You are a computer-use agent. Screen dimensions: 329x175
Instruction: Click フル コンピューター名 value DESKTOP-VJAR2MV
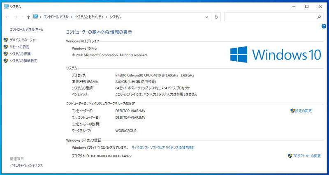coord(130,117)
